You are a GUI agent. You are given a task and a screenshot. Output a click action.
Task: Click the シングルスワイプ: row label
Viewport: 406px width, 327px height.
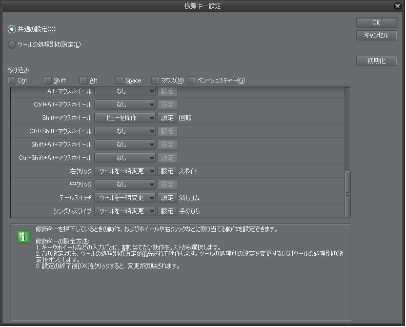point(73,211)
